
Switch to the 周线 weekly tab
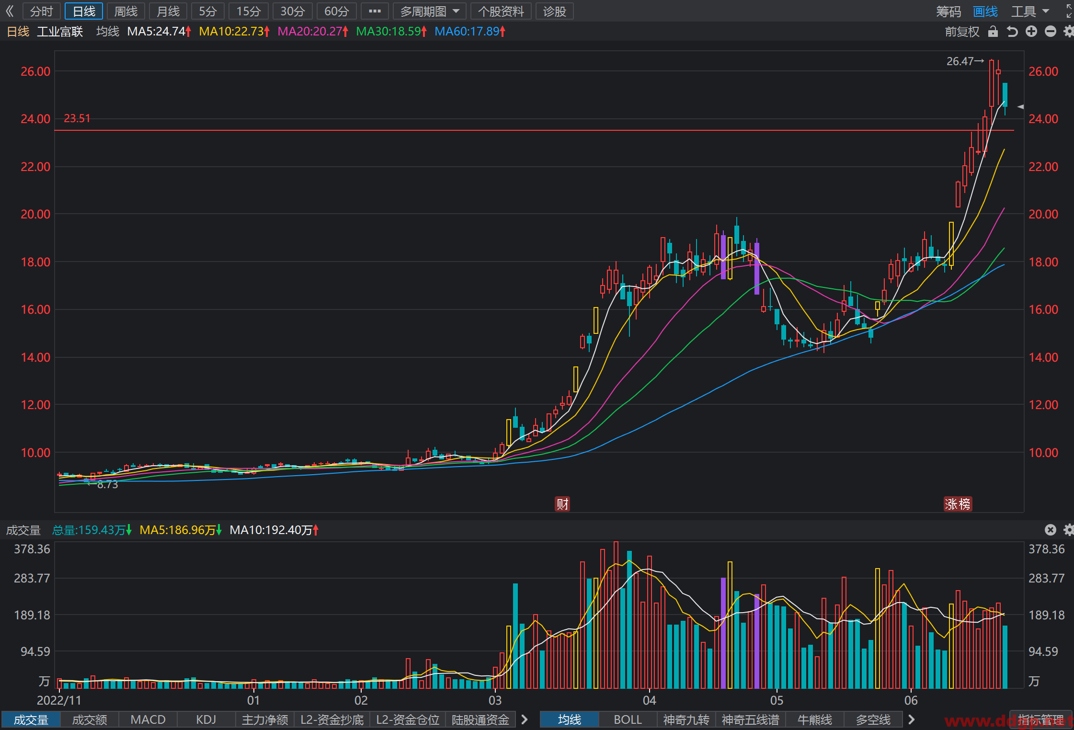point(126,11)
